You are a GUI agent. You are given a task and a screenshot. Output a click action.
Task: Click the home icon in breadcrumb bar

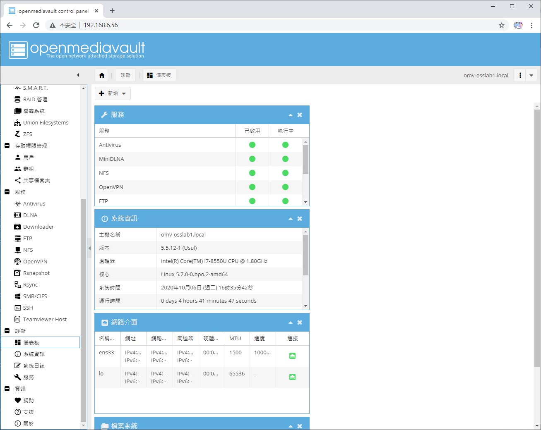[x=102, y=75]
